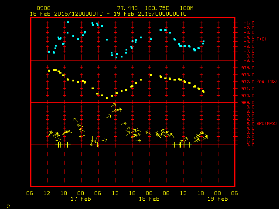Click the 971.0 pressure tick value
279x209 pixels.
pos(248,88)
